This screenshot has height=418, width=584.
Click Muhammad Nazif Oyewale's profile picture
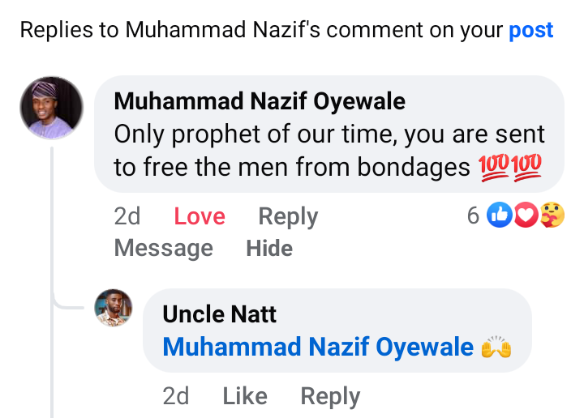point(51,108)
